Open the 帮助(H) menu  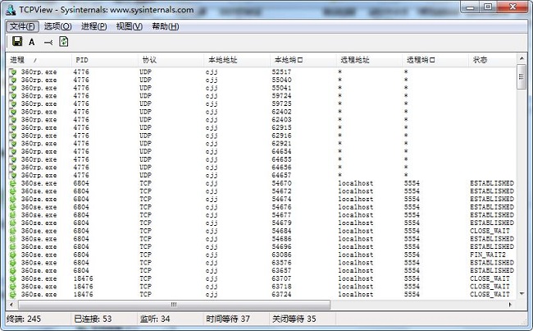coord(165,26)
